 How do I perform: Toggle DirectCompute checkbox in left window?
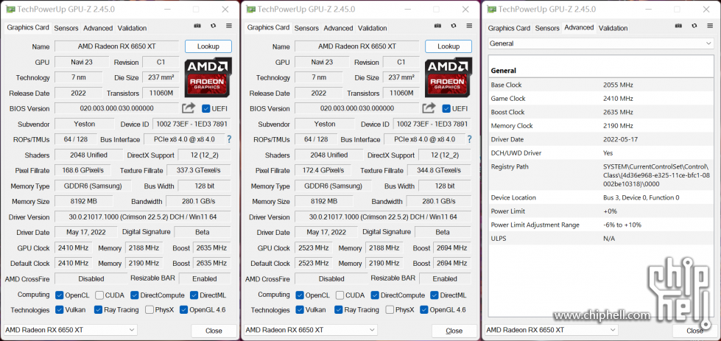point(134,295)
